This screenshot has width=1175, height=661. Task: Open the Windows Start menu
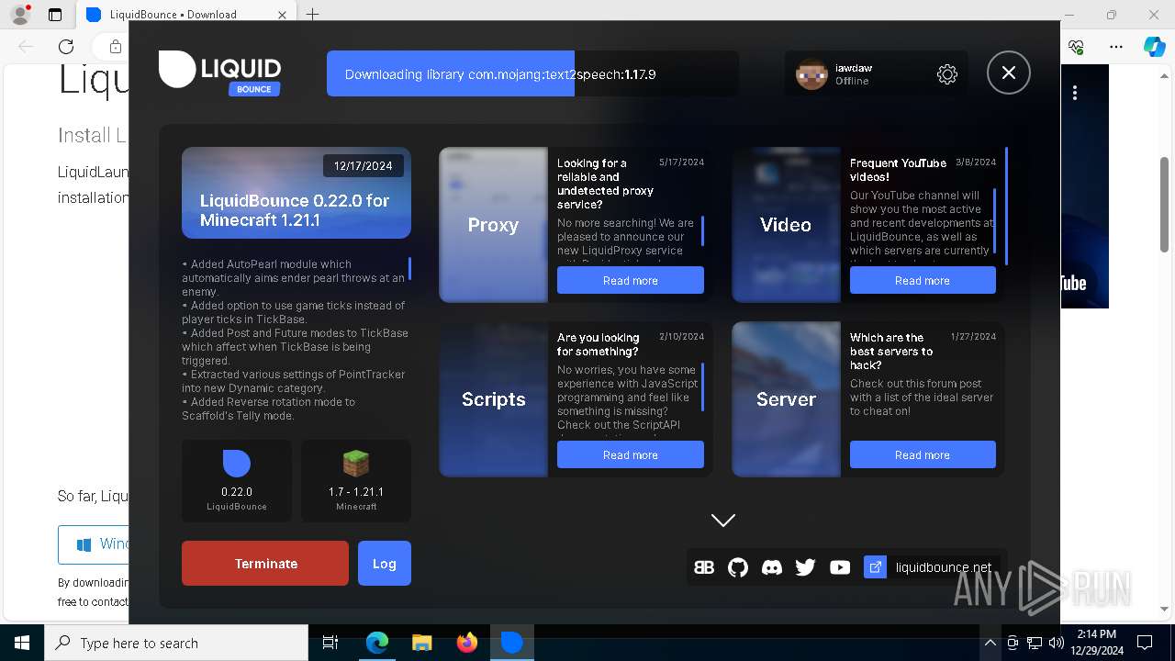coord(21,643)
